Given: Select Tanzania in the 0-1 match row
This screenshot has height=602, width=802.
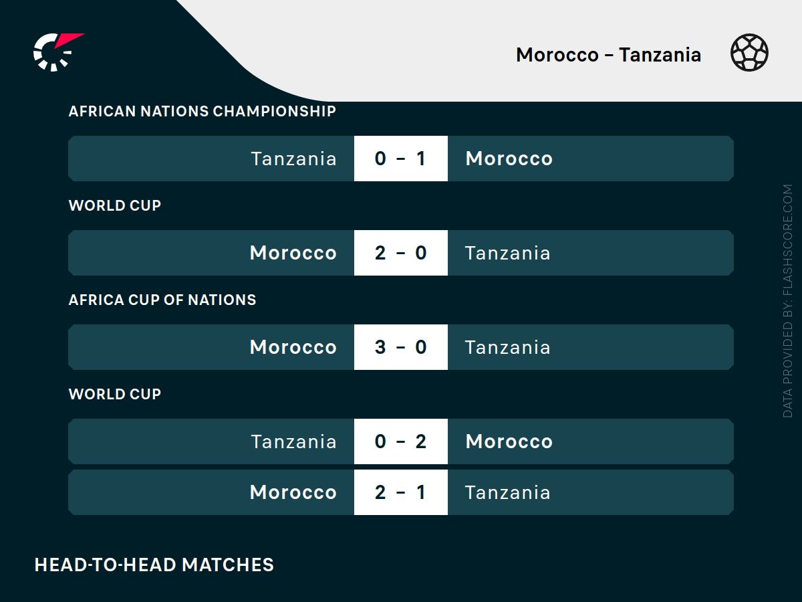Looking at the screenshot, I should [293, 159].
